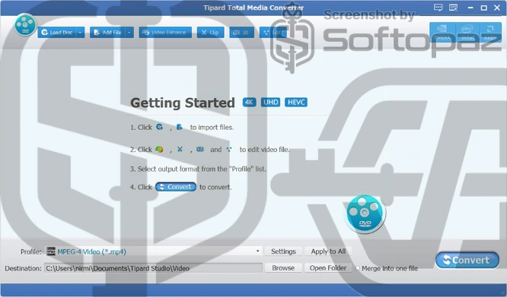Click the HEVC badge

pyautogui.click(x=296, y=103)
